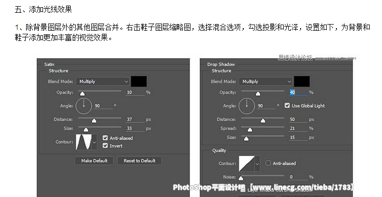Click the Drop Shadow Size field 15
Viewport: 382px width, 197px height.
(298, 137)
